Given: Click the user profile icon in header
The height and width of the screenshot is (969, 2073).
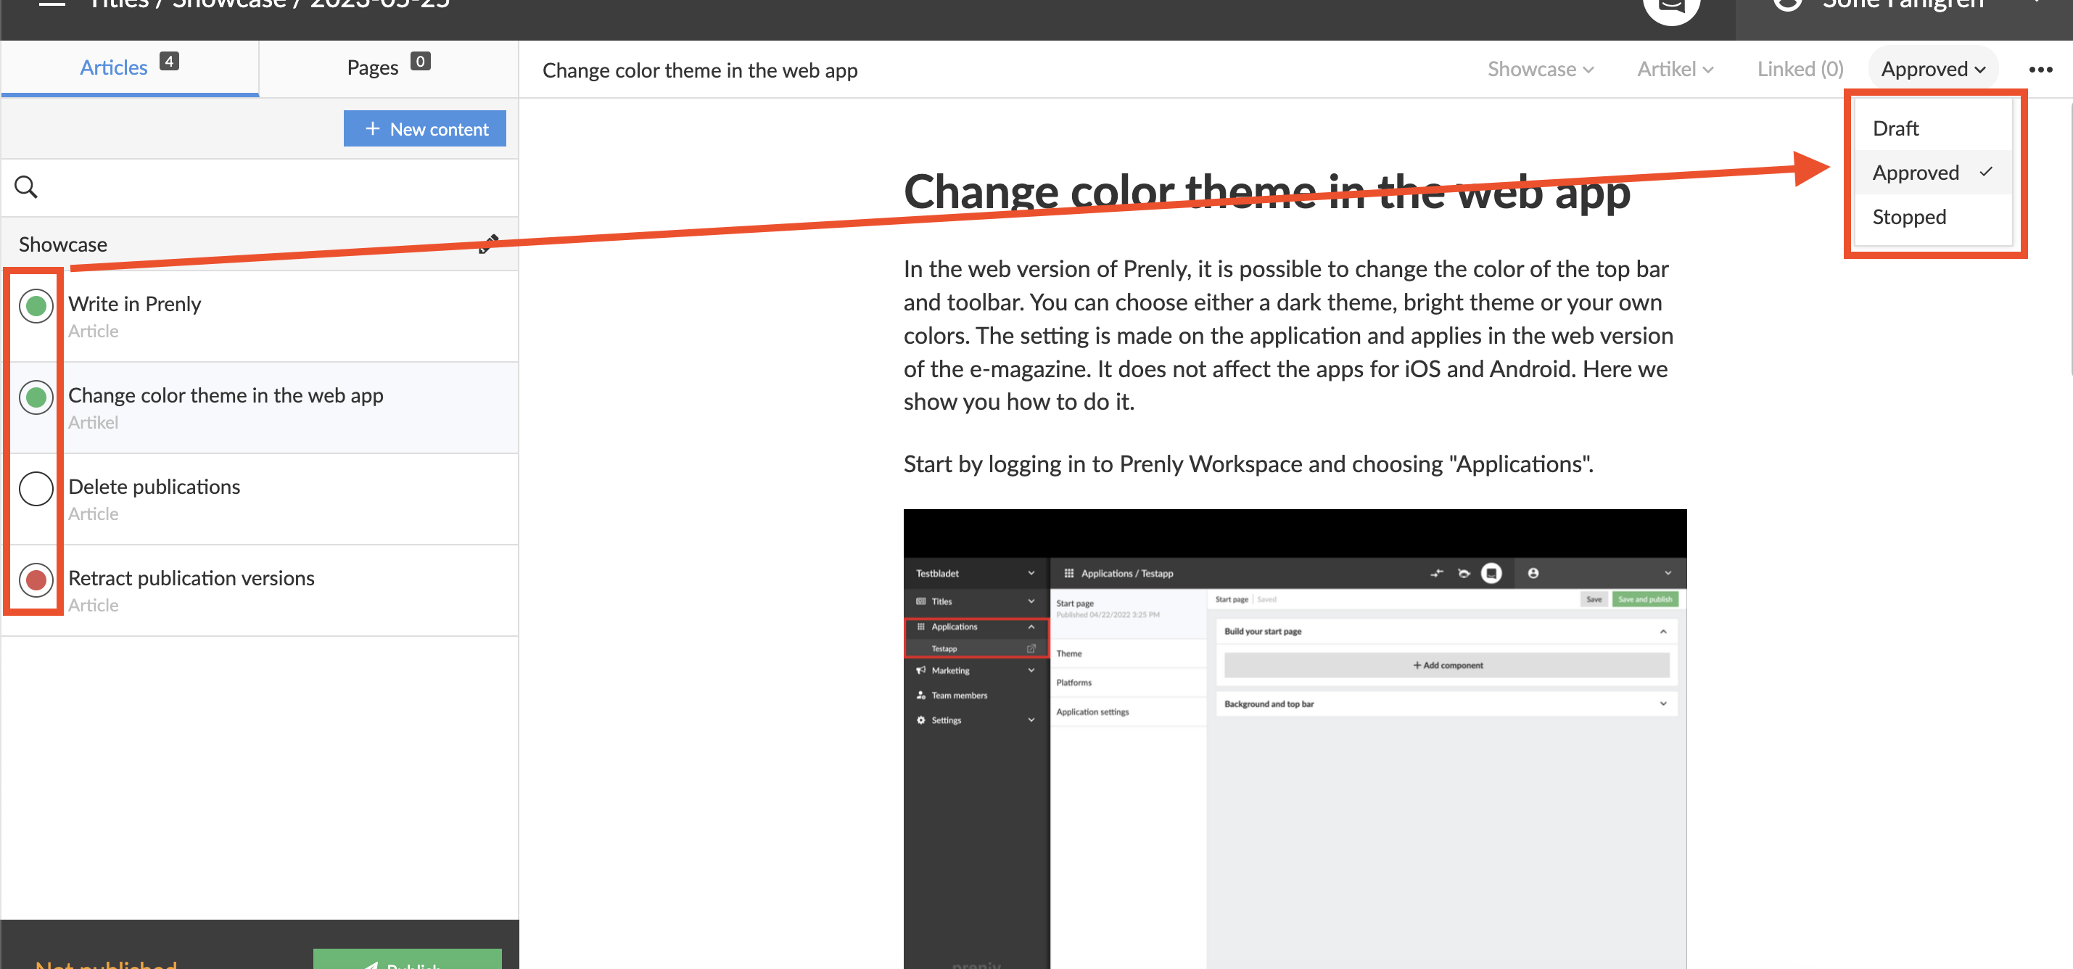Looking at the screenshot, I should (1786, 5).
